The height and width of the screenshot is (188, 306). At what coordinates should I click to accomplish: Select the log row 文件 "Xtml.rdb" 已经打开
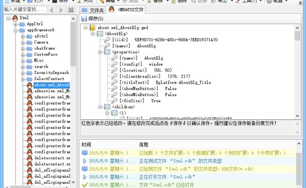(166, 185)
